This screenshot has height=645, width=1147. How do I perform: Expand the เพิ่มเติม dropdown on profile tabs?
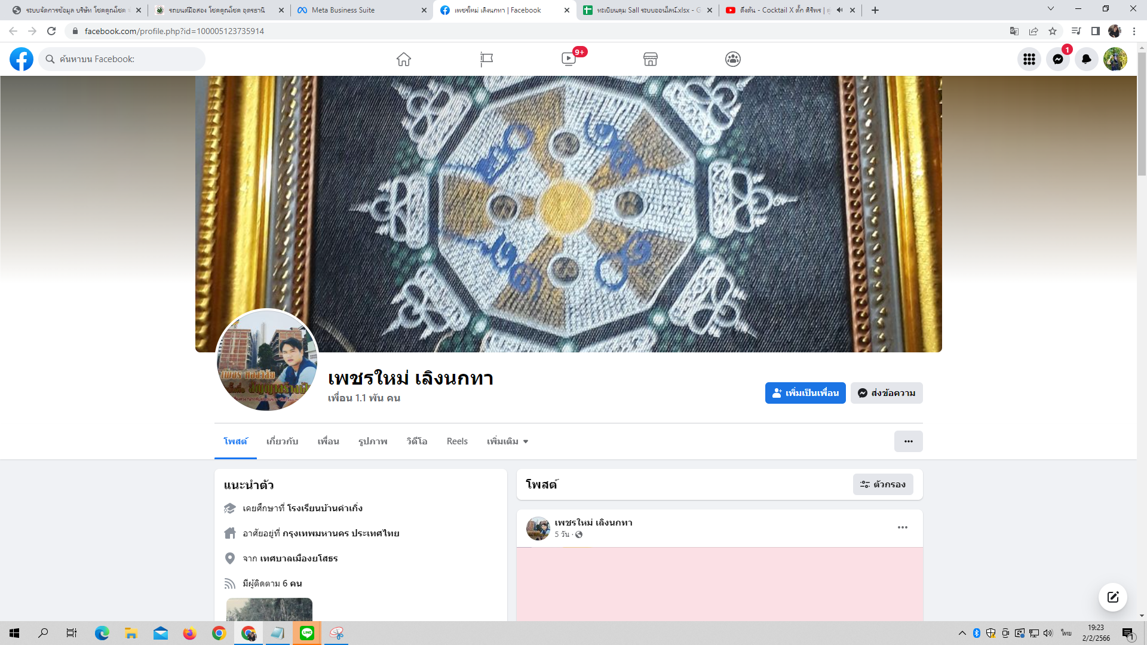tap(507, 441)
